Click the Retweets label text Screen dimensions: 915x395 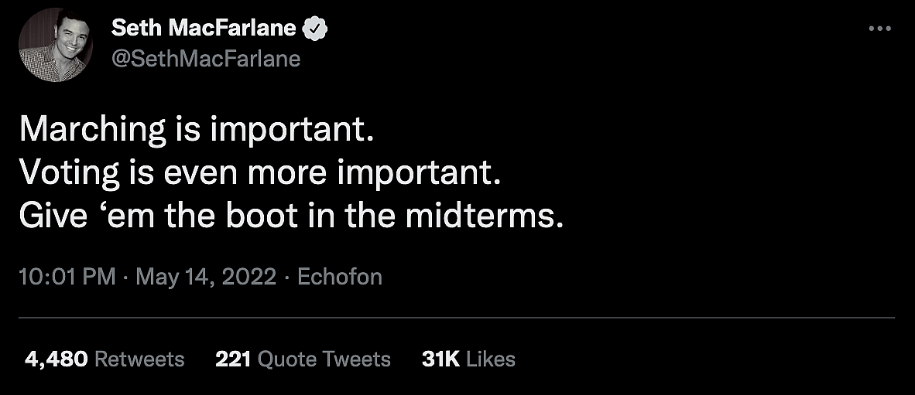coord(139,359)
